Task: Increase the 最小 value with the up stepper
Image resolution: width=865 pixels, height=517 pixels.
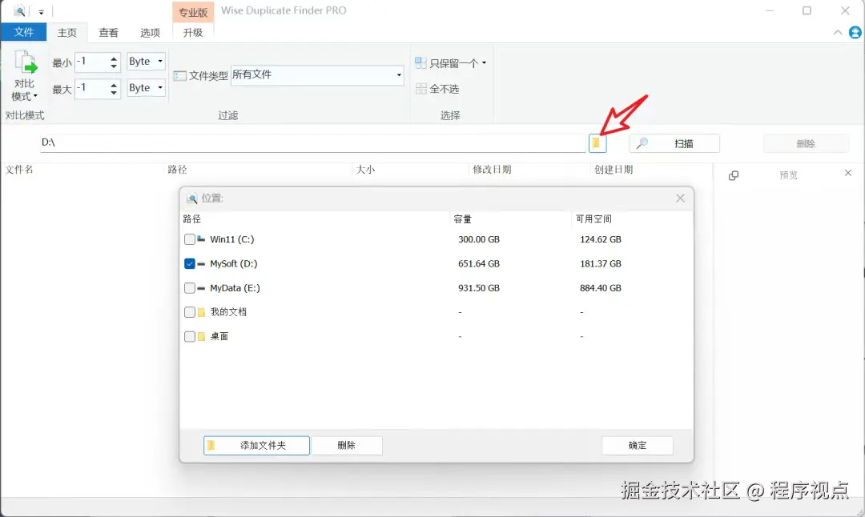Action: pyautogui.click(x=112, y=57)
